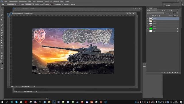Create a new layer from Layers panel
This screenshot has width=184, height=104.
click(x=175, y=73)
